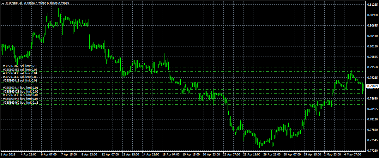The image size is (379, 158).
Task: Click the 0.79550 price scale label
Action: [x=373, y=67]
